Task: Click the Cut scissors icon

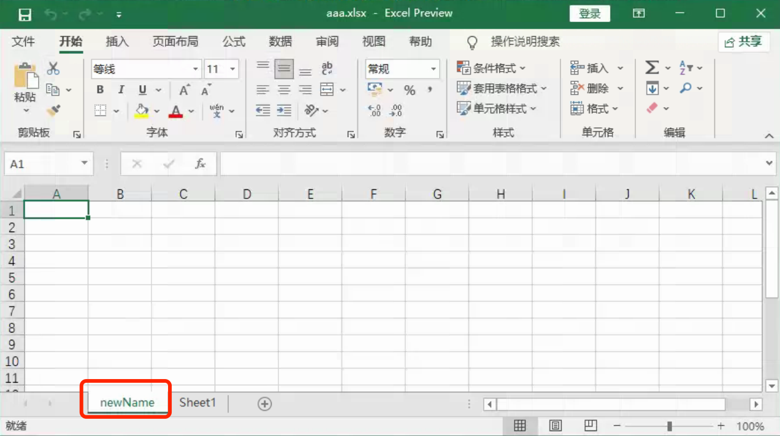Action: pos(53,69)
